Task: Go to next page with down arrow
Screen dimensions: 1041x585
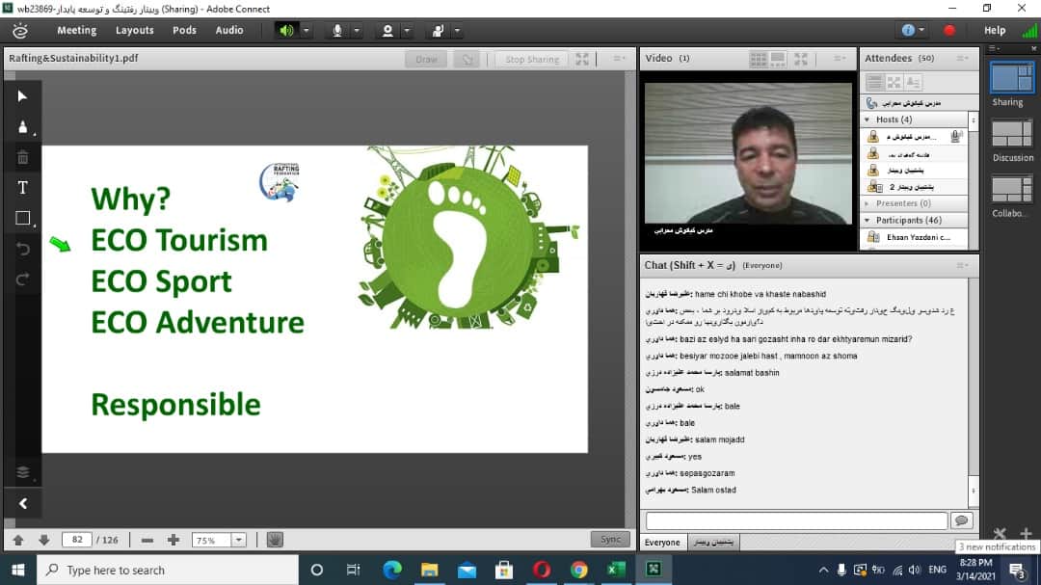Action: (x=43, y=540)
